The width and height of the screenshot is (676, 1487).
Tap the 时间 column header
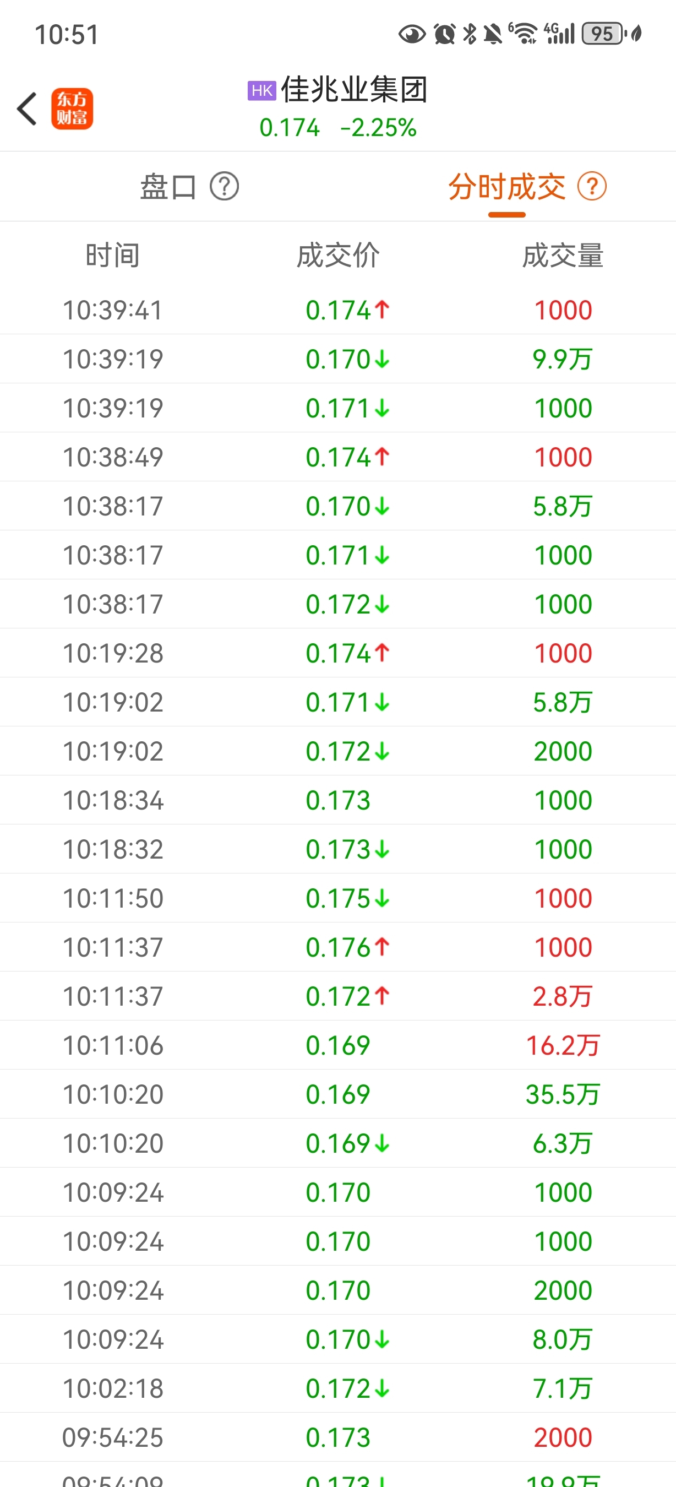point(112,256)
